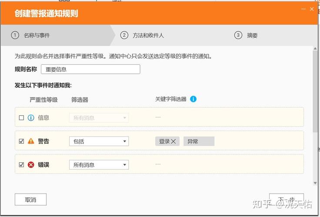
Task: Click the red Error cross icon
Action: point(31,164)
